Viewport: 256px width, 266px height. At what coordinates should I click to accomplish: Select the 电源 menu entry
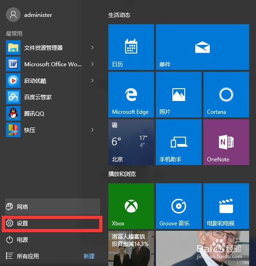coord(53,239)
